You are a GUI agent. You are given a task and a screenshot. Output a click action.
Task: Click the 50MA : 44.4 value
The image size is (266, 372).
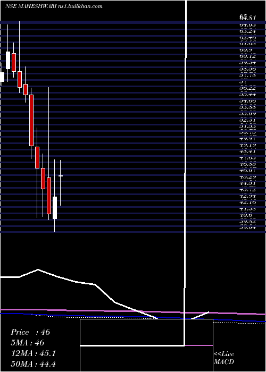coord(33,364)
